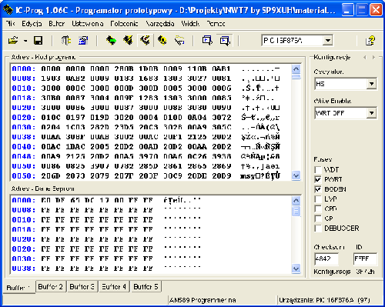Viewport: 385px width, 307px height.
Task: Click EEPROM data scrollbar thumb
Action: (296, 211)
